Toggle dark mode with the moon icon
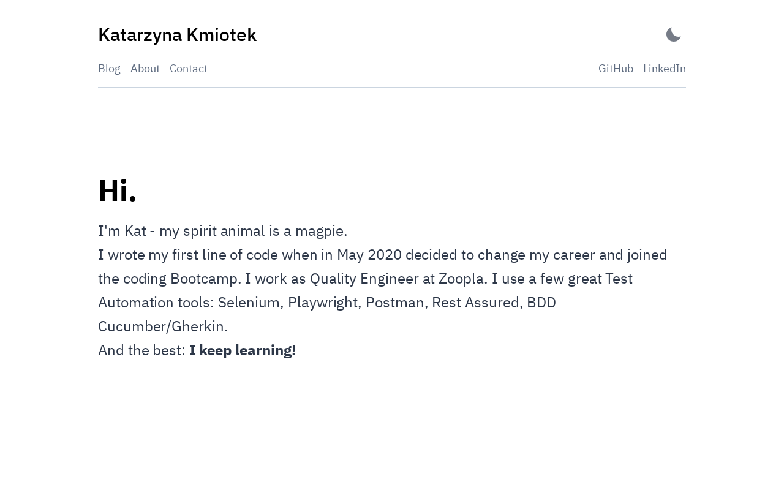Viewport: 784px width, 490px height. click(673, 35)
